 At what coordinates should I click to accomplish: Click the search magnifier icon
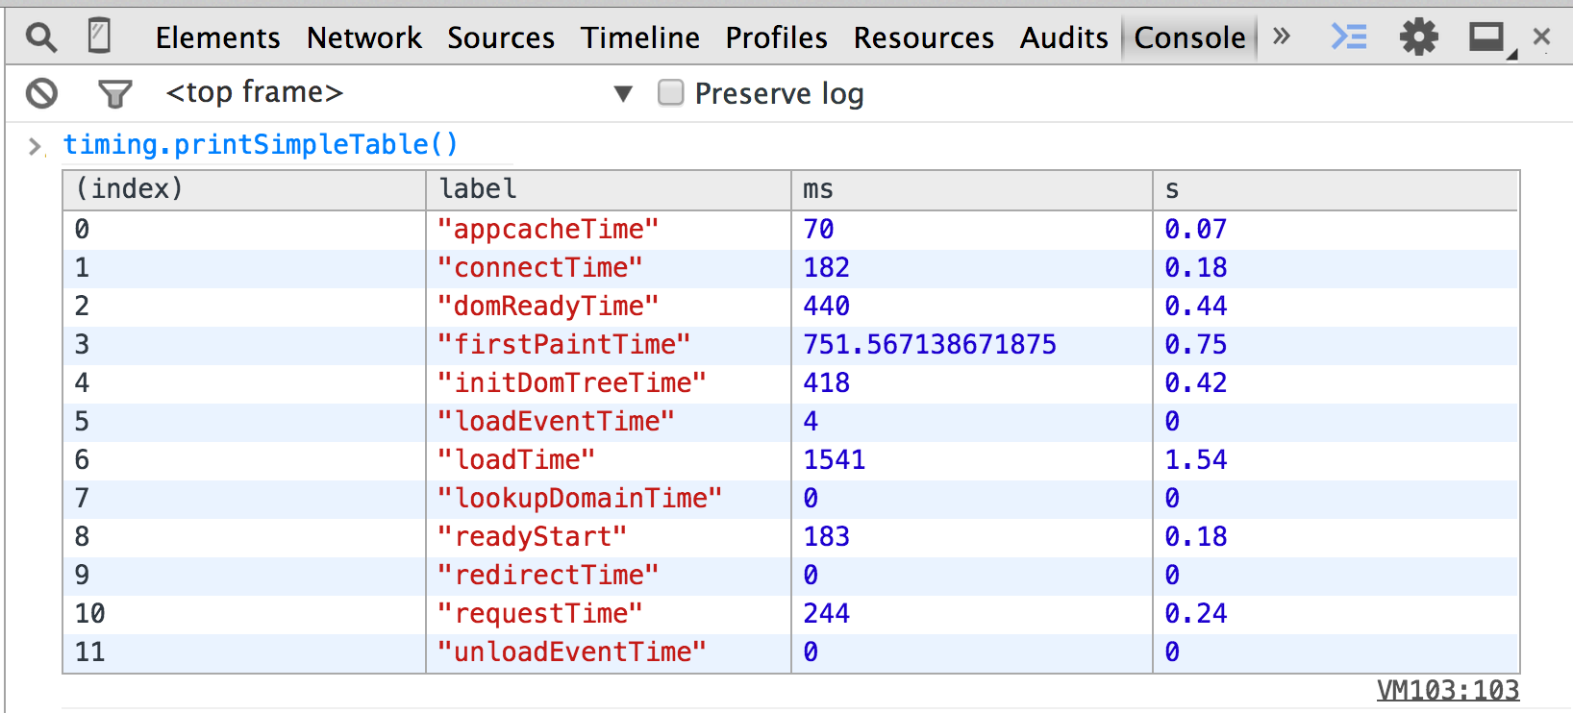tap(41, 37)
